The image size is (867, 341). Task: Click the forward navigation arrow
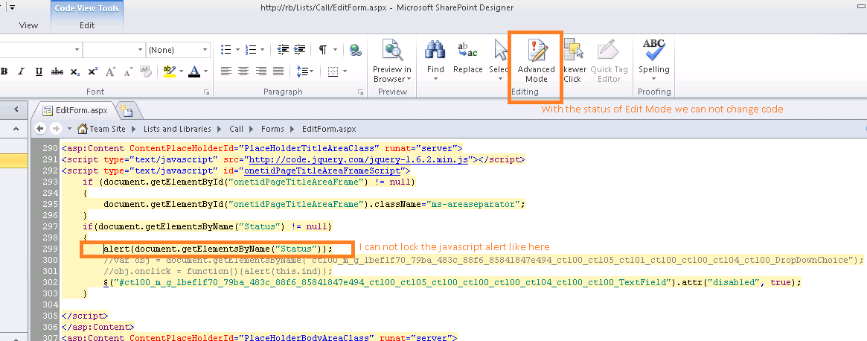point(56,128)
